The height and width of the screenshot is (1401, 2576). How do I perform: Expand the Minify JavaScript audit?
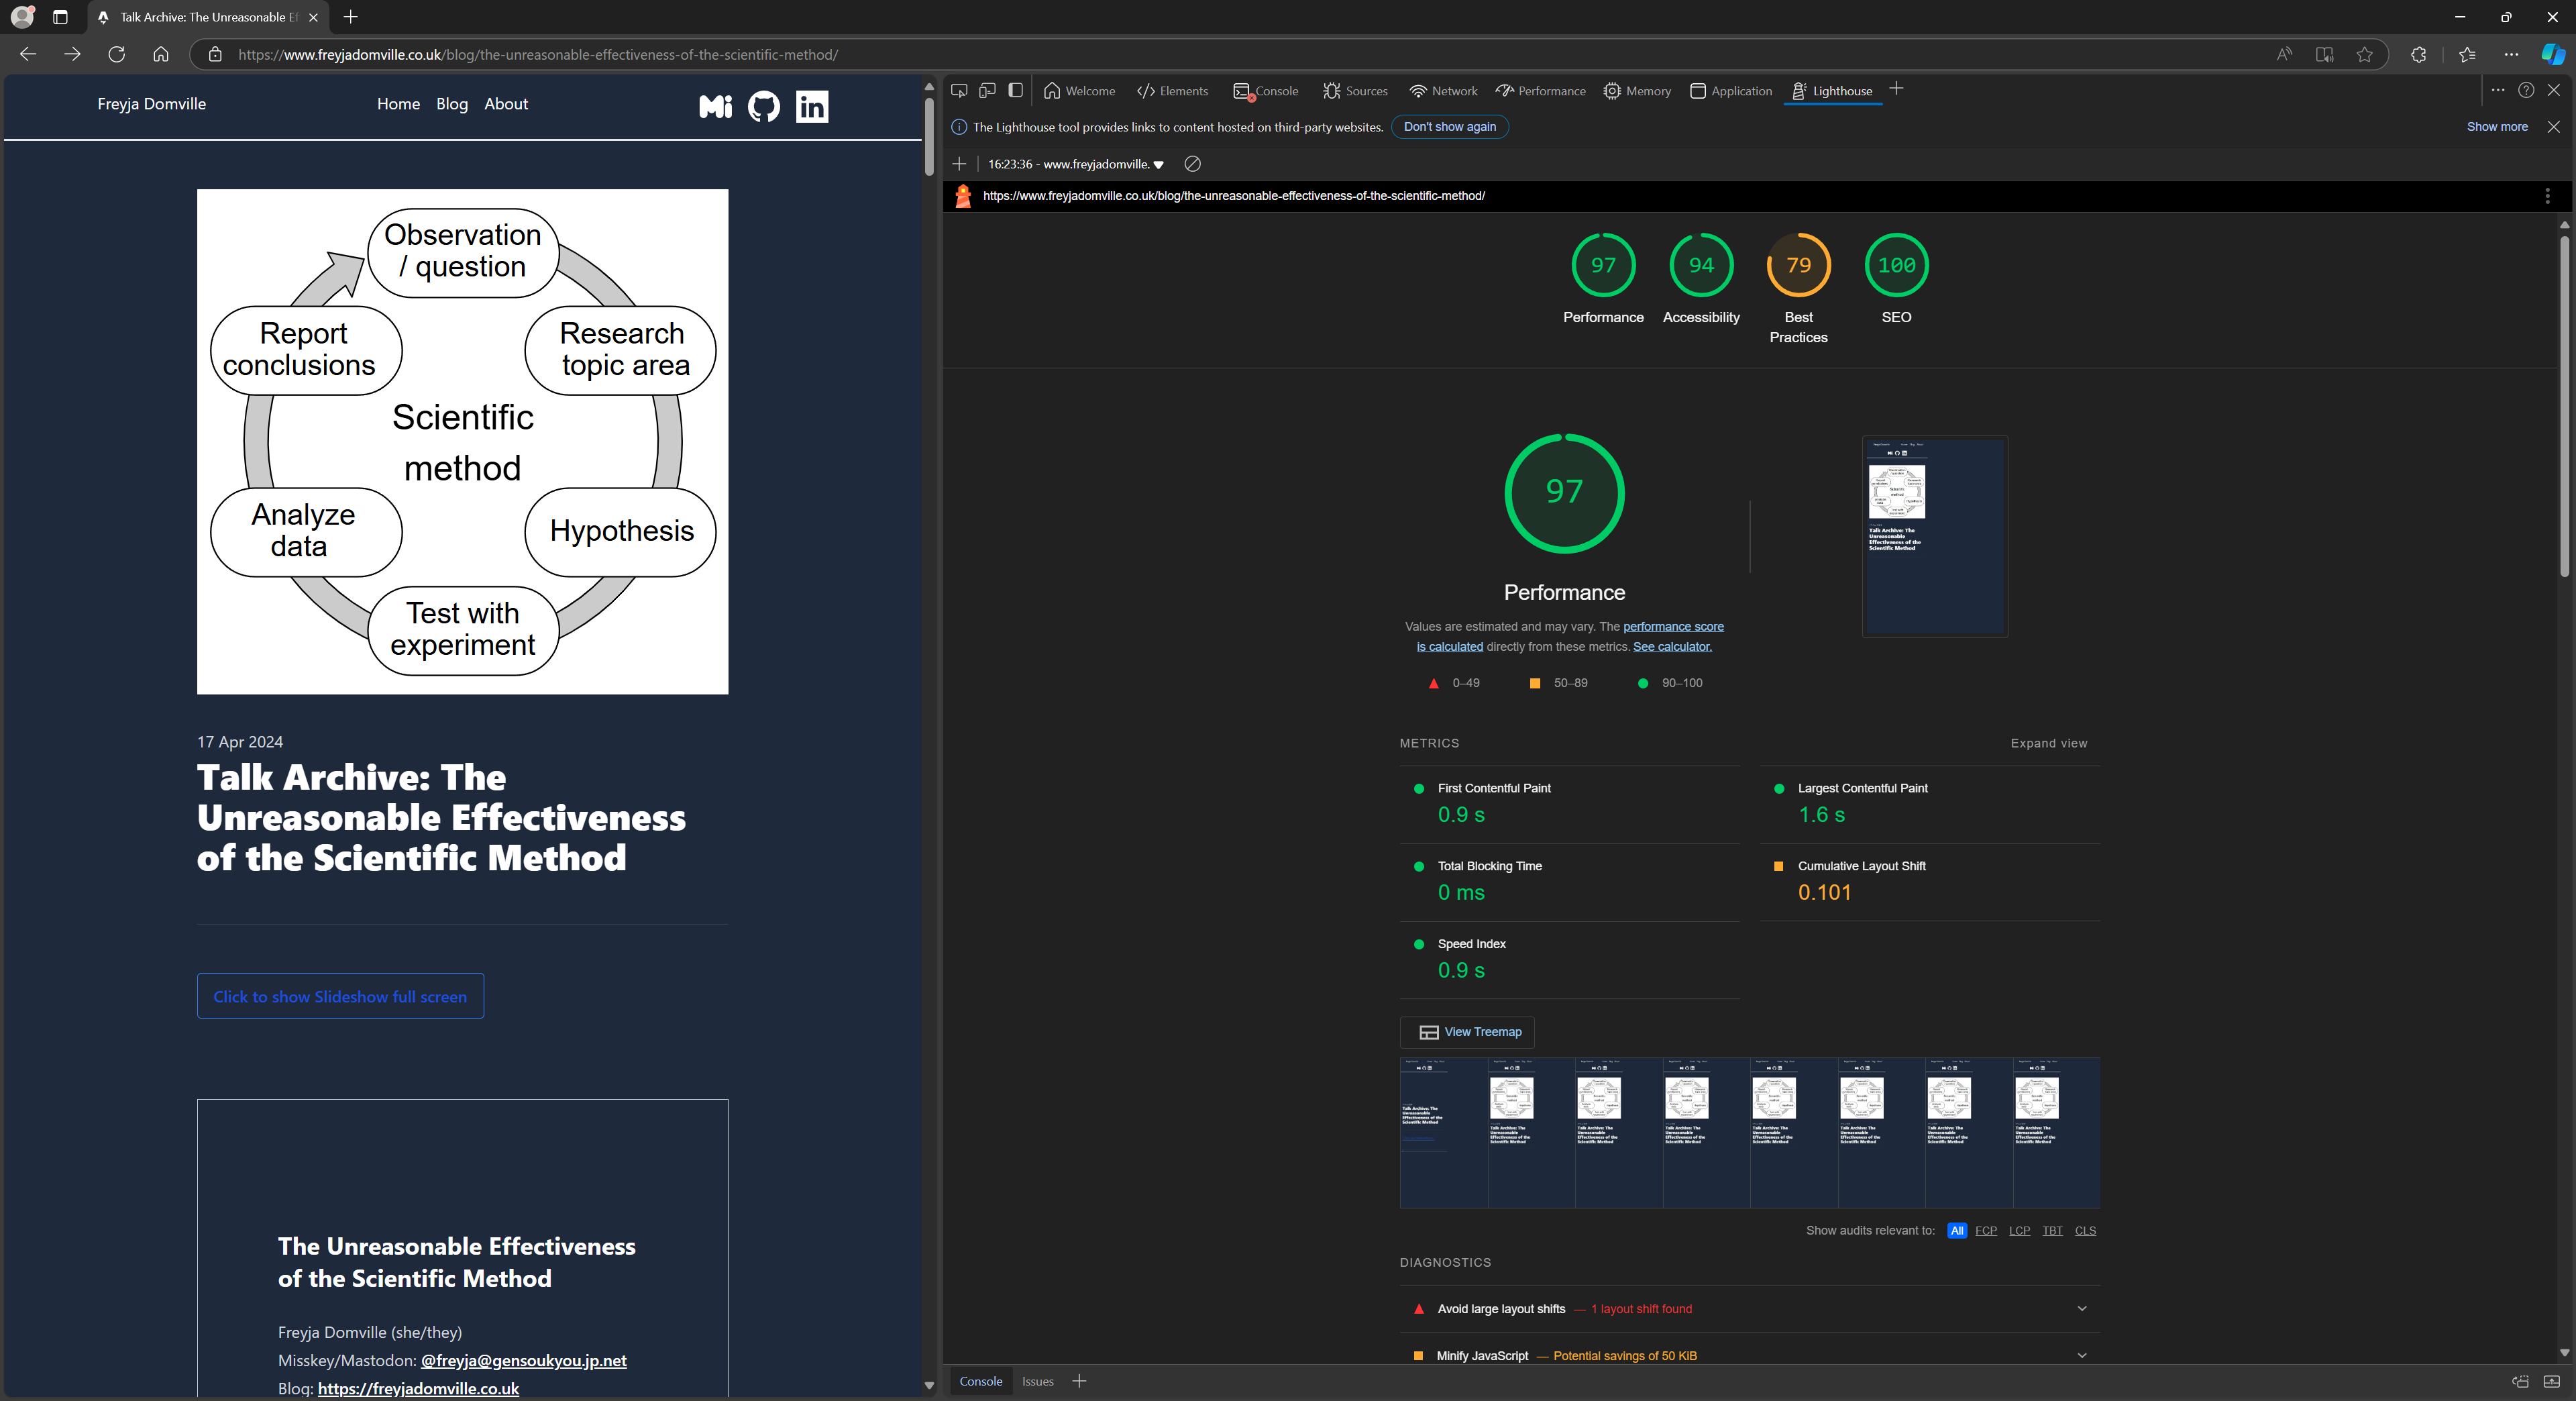2081,1355
